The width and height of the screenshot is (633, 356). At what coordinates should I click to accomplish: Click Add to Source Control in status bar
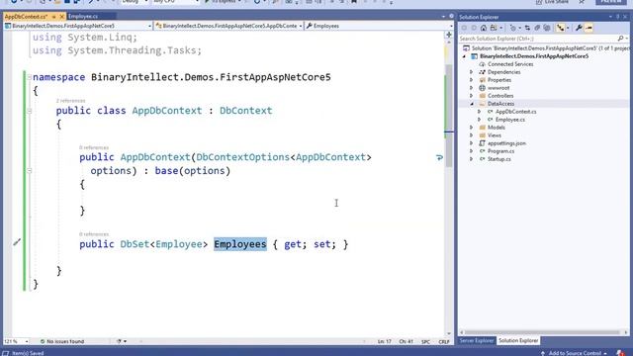575,353
